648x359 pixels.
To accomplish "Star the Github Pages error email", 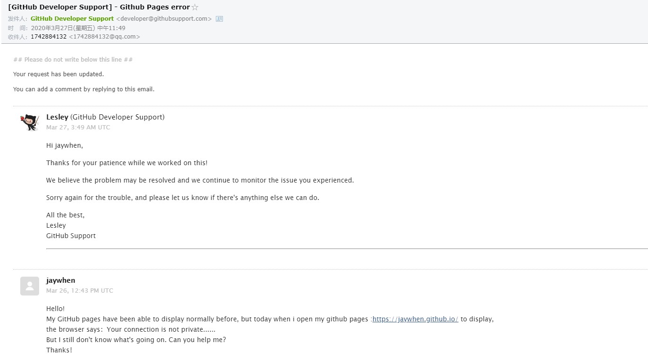I will (x=195, y=8).
